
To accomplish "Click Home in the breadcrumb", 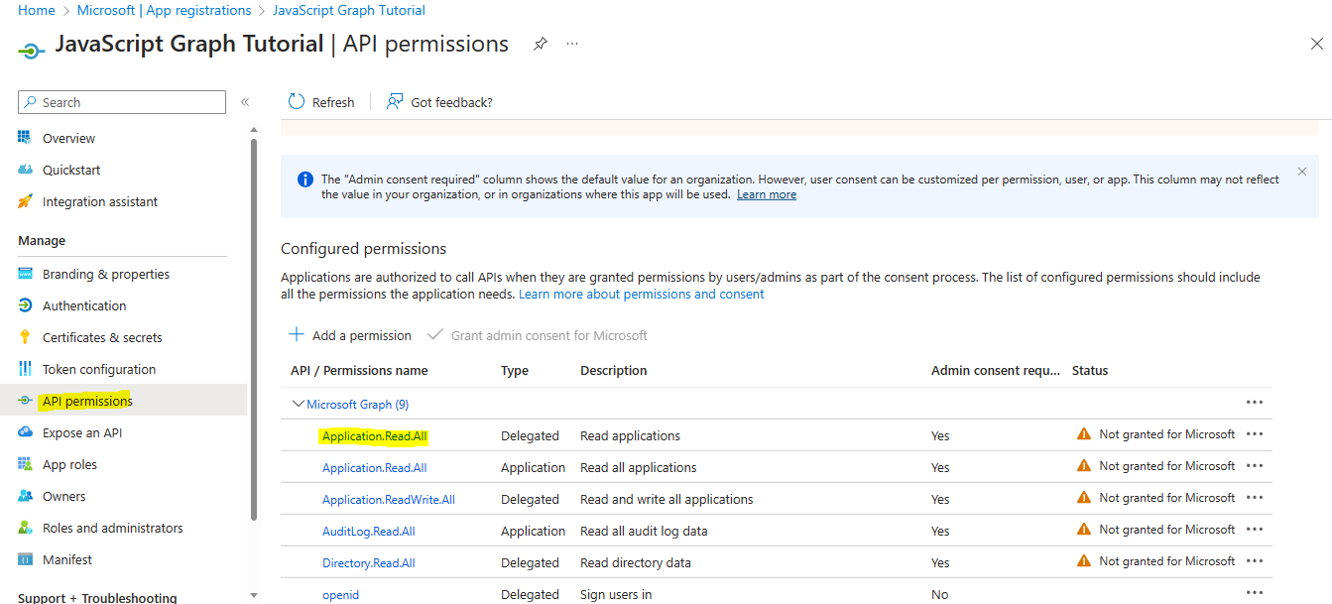I will point(37,10).
